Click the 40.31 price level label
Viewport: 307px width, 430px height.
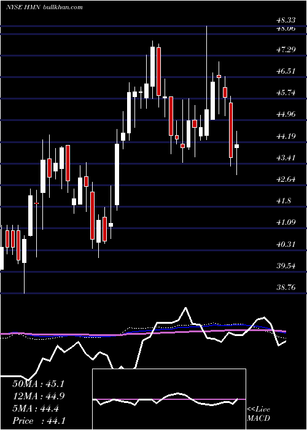point(286,244)
